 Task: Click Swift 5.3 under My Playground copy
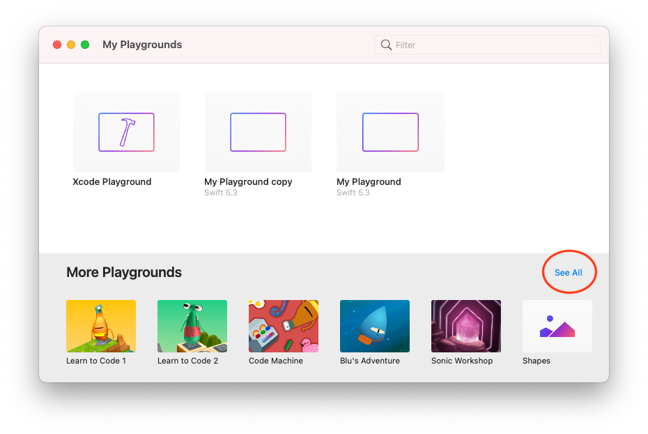point(221,193)
